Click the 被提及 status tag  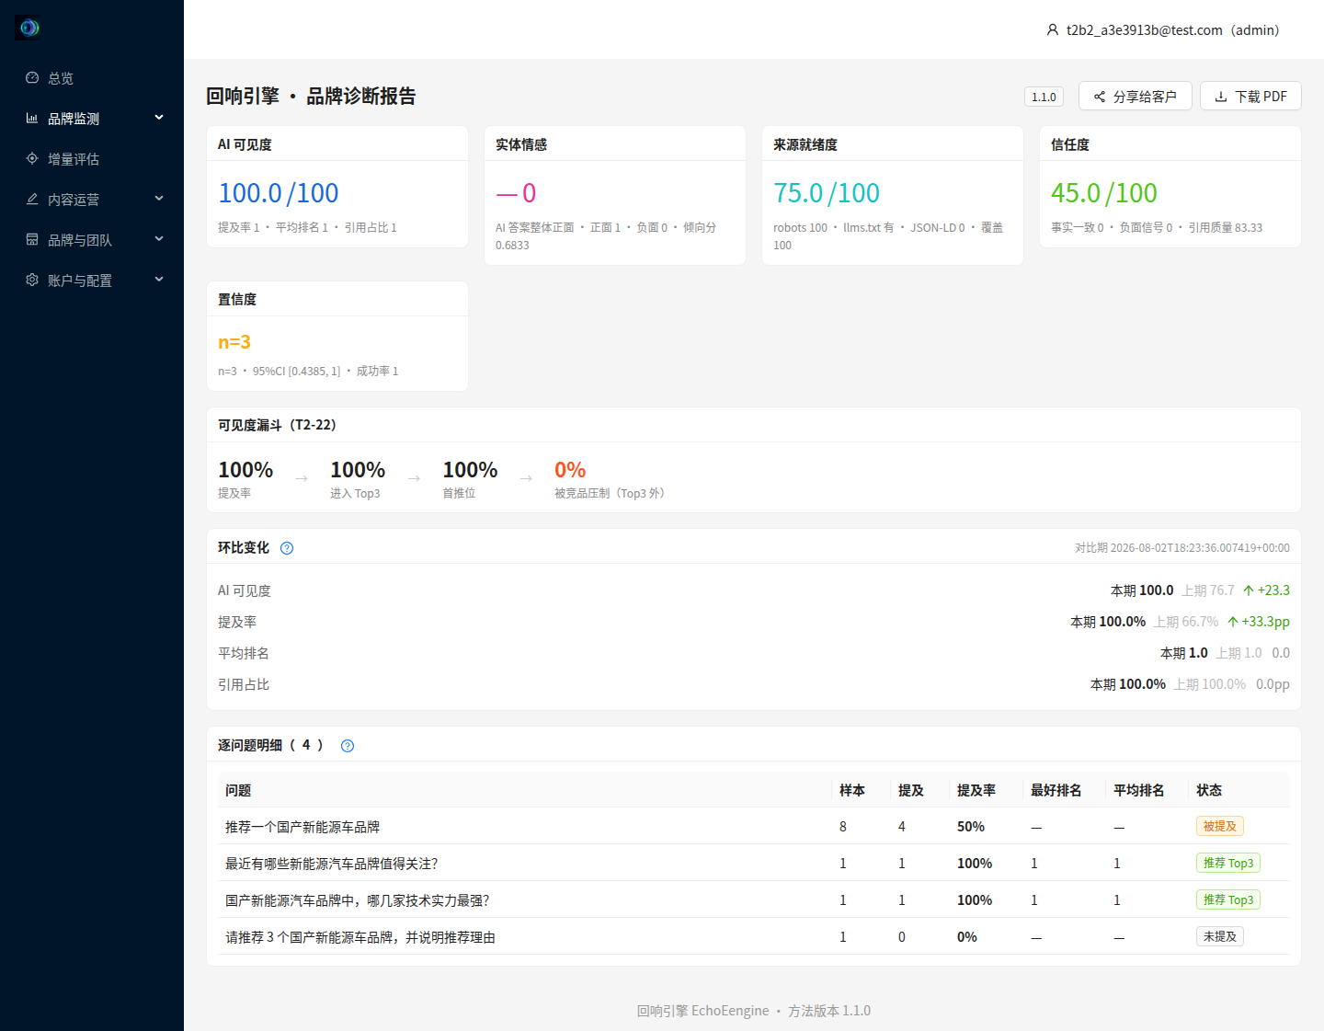1220,827
